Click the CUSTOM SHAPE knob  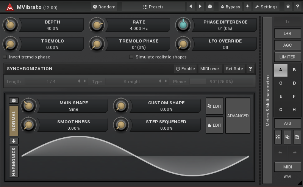point(121,106)
